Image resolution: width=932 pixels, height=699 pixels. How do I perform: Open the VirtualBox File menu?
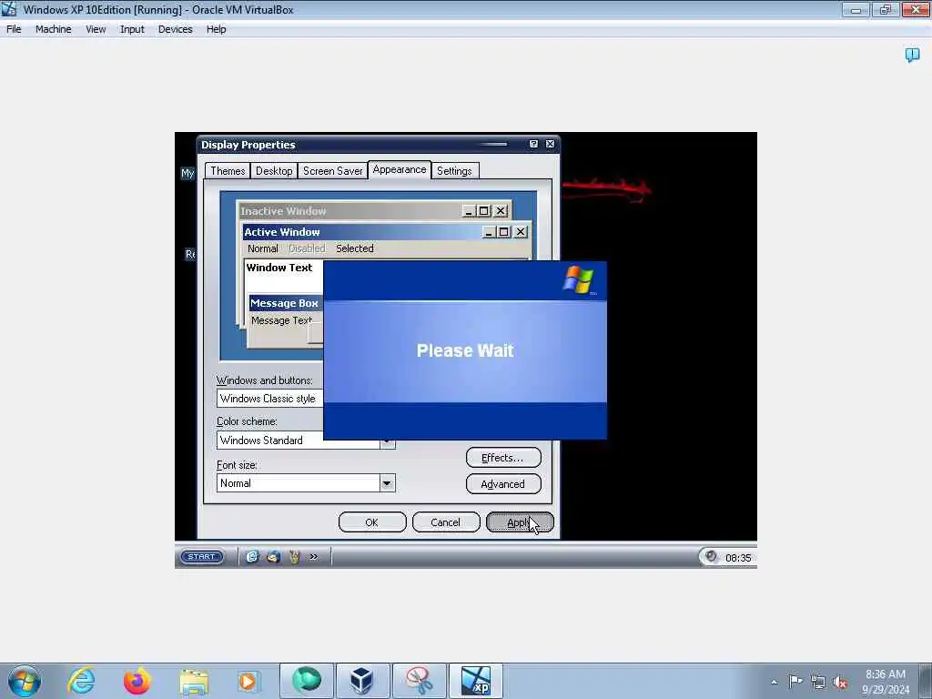pos(14,29)
